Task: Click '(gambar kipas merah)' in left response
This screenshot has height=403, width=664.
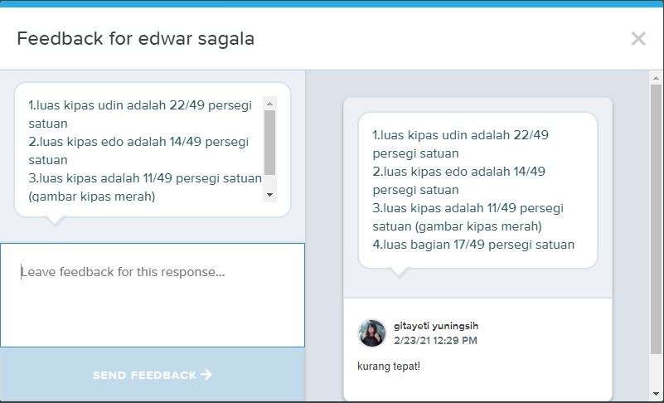Action: click(92, 197)
